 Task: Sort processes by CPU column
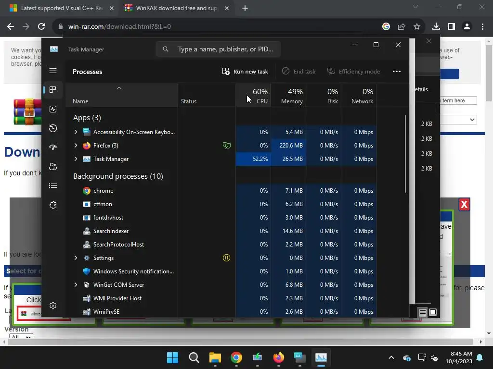253,96
